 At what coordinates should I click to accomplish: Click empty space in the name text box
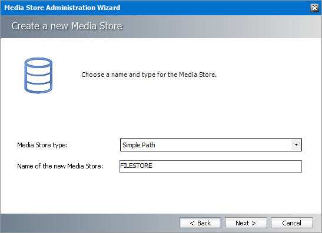227,166
